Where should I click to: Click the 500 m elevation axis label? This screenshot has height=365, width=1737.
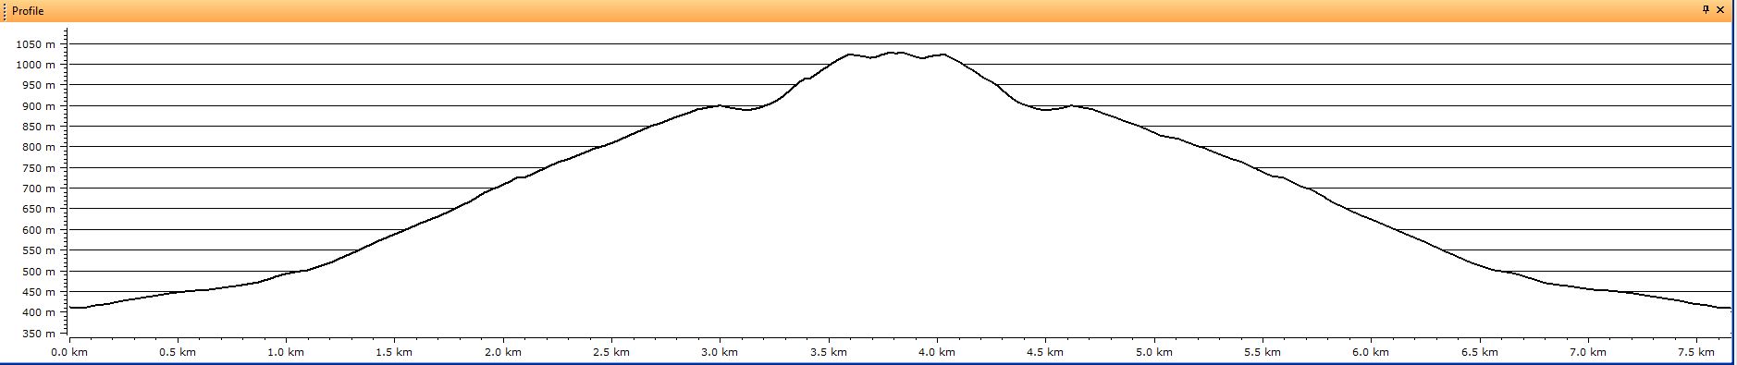39,272
